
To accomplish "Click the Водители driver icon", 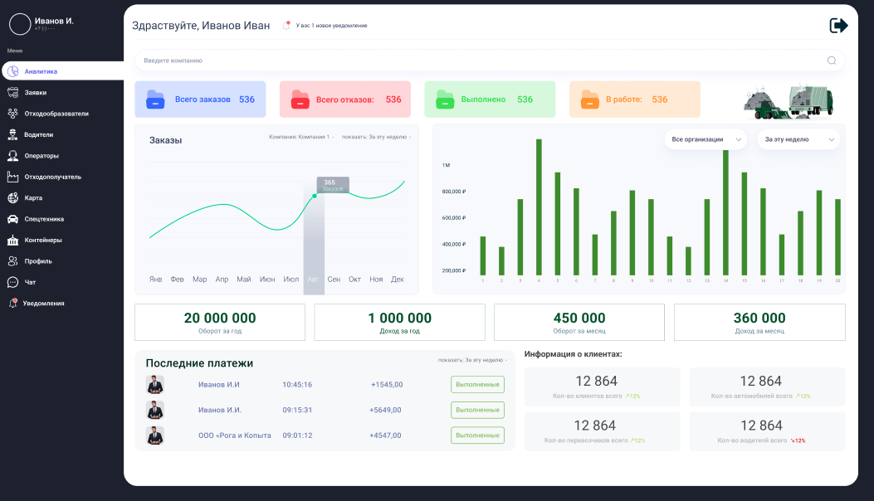I will click(x=12, y=134).
